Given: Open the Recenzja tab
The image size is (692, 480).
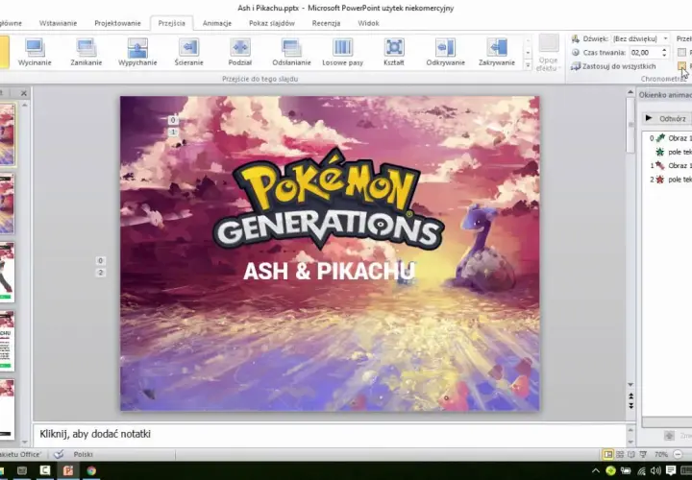Looking at the screenshot, I should pos(326,23).
